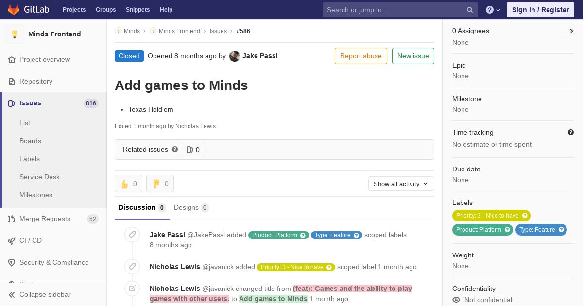Click the Merge Requests 52 count badge
The height and width of the screenshot is (306, 583).
point(93,219)
